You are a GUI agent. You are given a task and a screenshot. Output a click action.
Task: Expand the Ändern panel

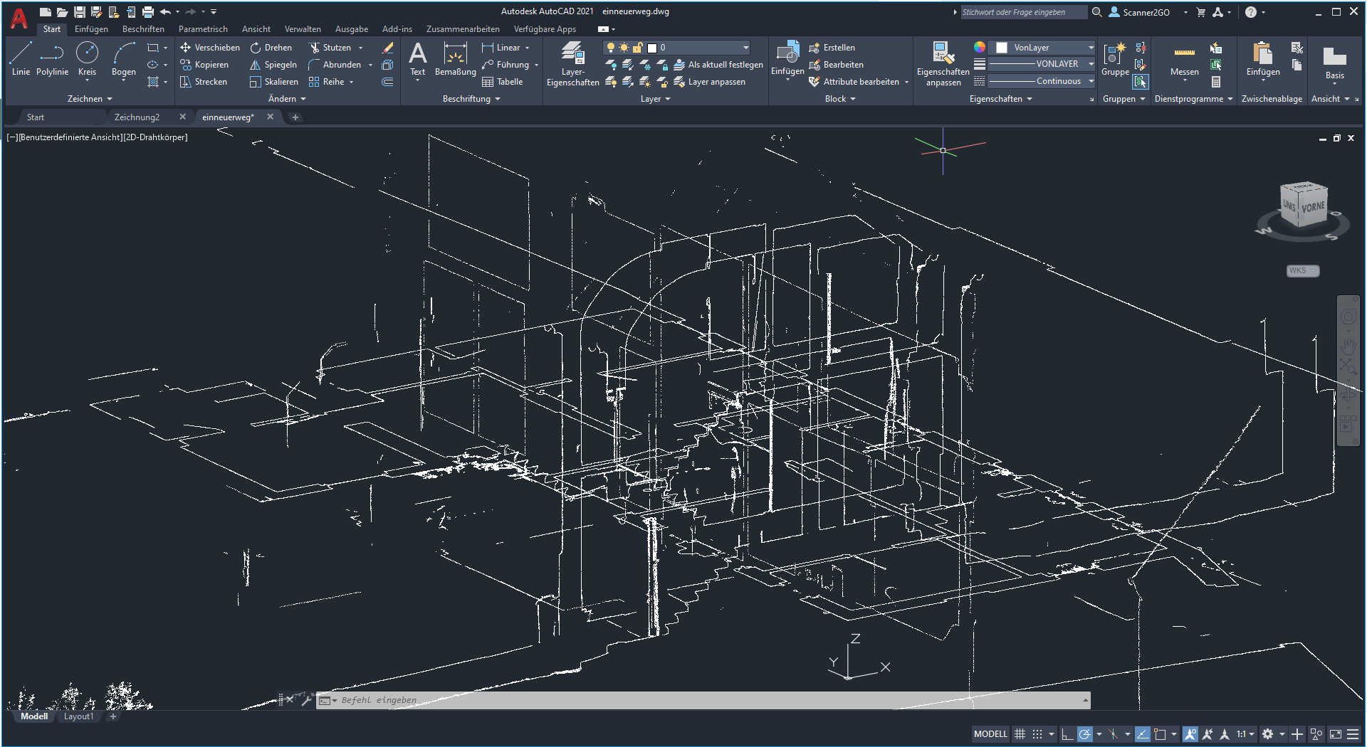click(x=287, y=99)
